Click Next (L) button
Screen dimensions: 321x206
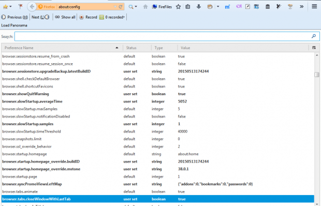coord(40,17)
